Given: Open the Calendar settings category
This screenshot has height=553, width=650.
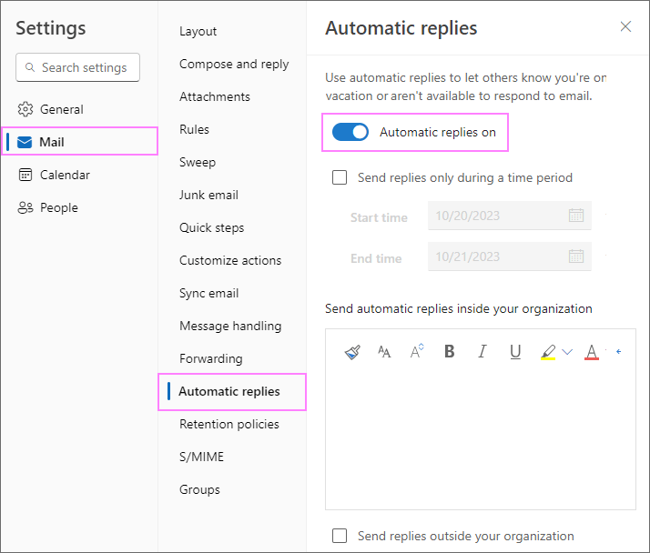Looking at the screenshot, I should 65,175.
